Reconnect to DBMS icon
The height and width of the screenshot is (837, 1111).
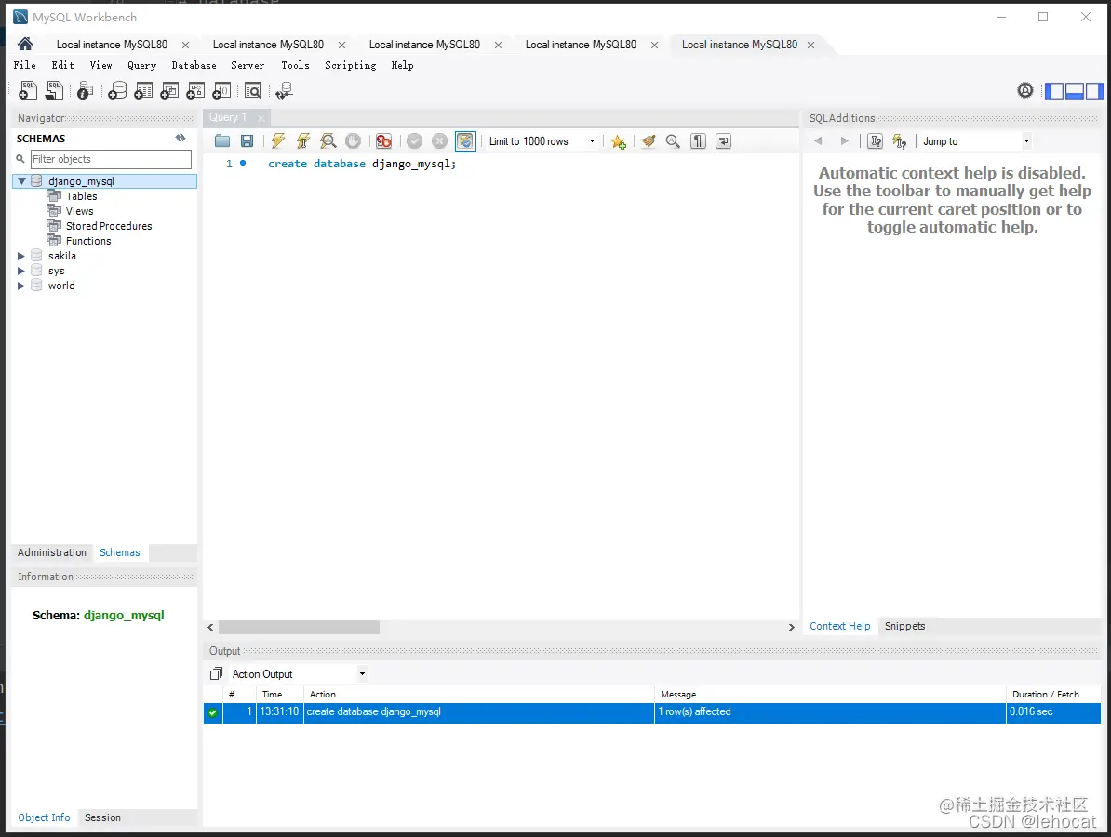click(284, 90)
